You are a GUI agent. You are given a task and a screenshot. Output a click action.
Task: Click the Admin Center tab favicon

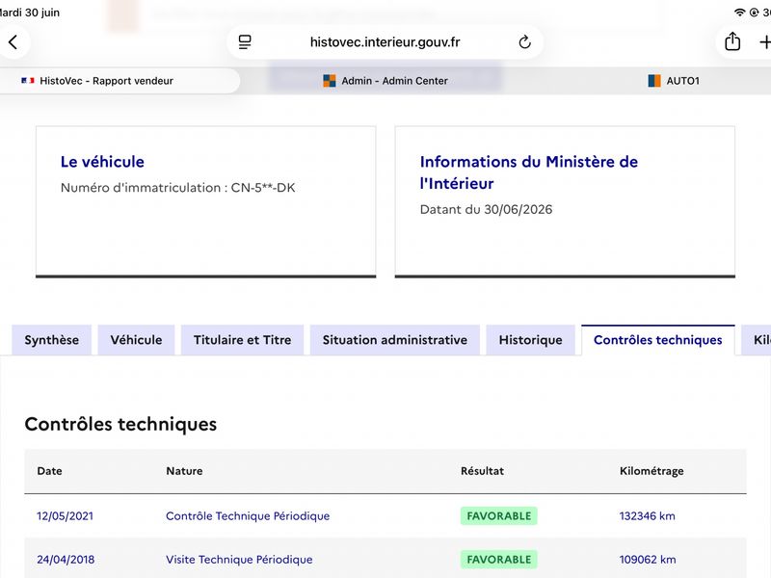coord(329,81)
